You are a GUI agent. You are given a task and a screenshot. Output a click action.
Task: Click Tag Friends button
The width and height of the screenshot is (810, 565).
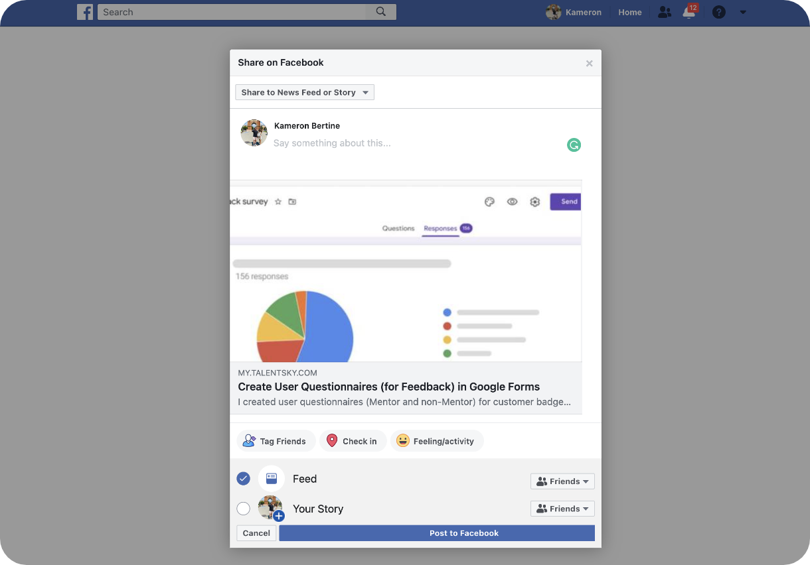(x=276, y=441)
